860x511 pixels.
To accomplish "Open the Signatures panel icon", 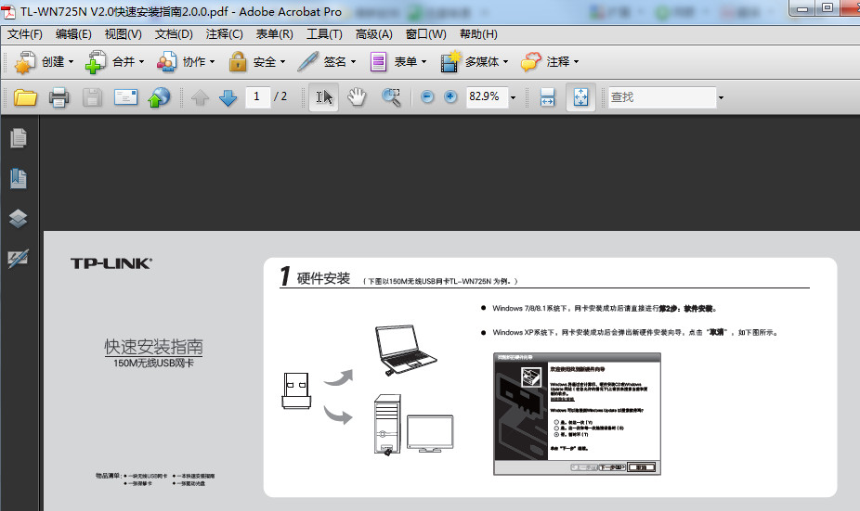I will (x=18, y=259).
